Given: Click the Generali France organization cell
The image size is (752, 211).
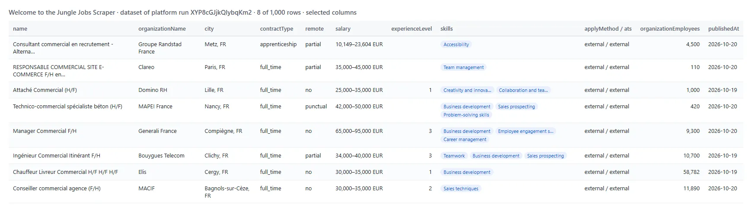Looking at the screenshot, I should coord(157,131).
